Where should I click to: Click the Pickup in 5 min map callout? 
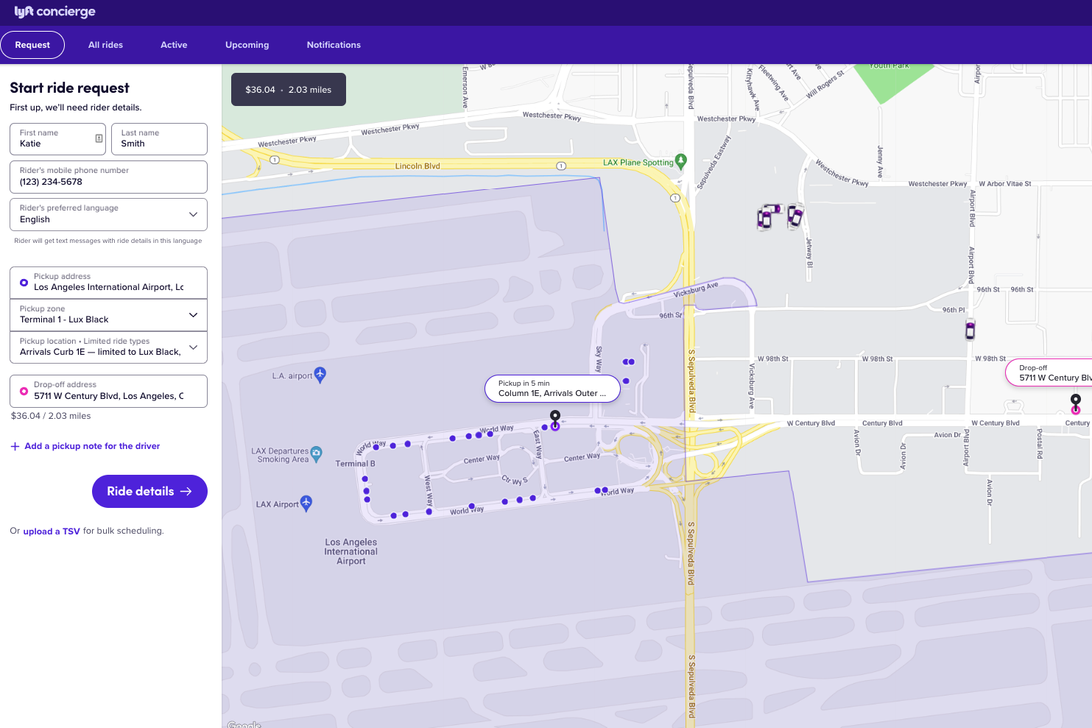(552, 389)
